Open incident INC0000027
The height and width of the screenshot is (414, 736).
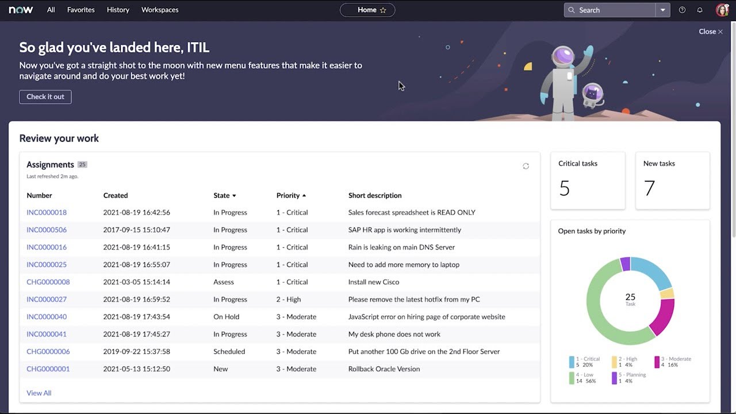47,299
